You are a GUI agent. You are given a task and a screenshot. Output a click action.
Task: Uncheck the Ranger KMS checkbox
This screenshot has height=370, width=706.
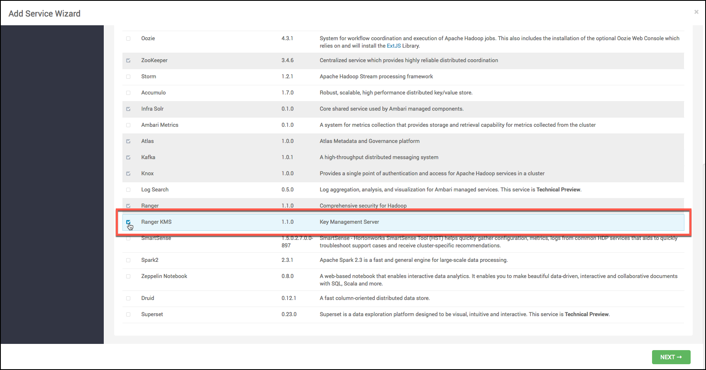[x=128, y=222]
